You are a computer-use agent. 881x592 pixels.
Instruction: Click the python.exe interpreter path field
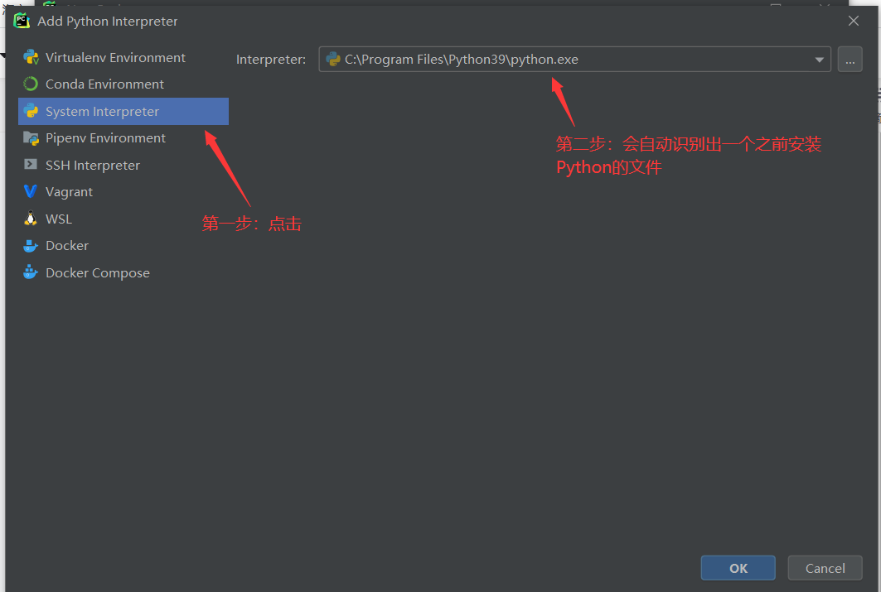575,59
